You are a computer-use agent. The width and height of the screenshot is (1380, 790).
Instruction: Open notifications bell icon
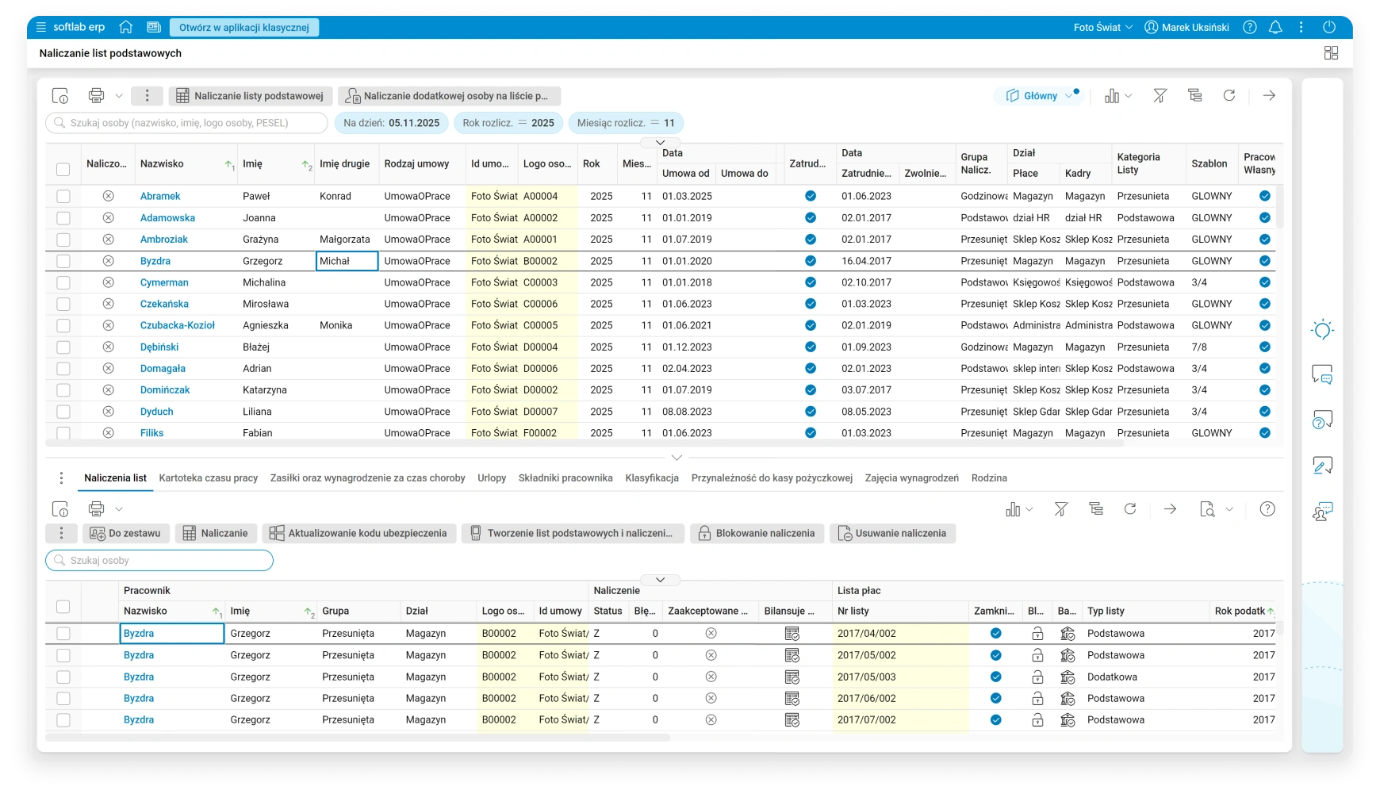point(1275,27)
